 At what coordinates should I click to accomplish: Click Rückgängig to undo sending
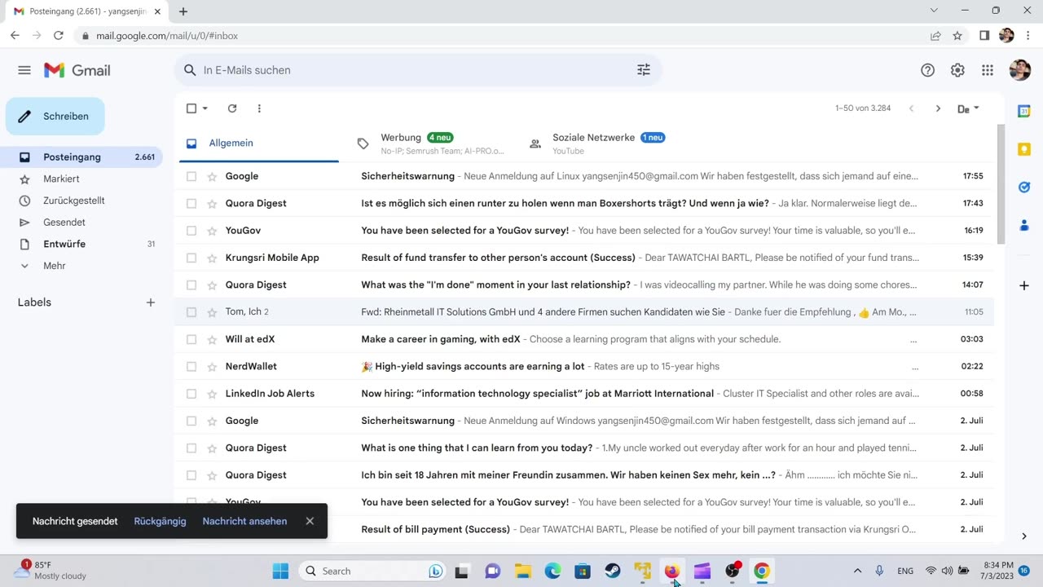160,521
